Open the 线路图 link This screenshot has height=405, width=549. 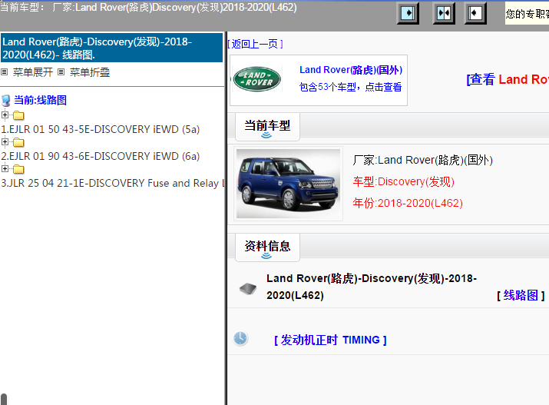click(521, 295)
